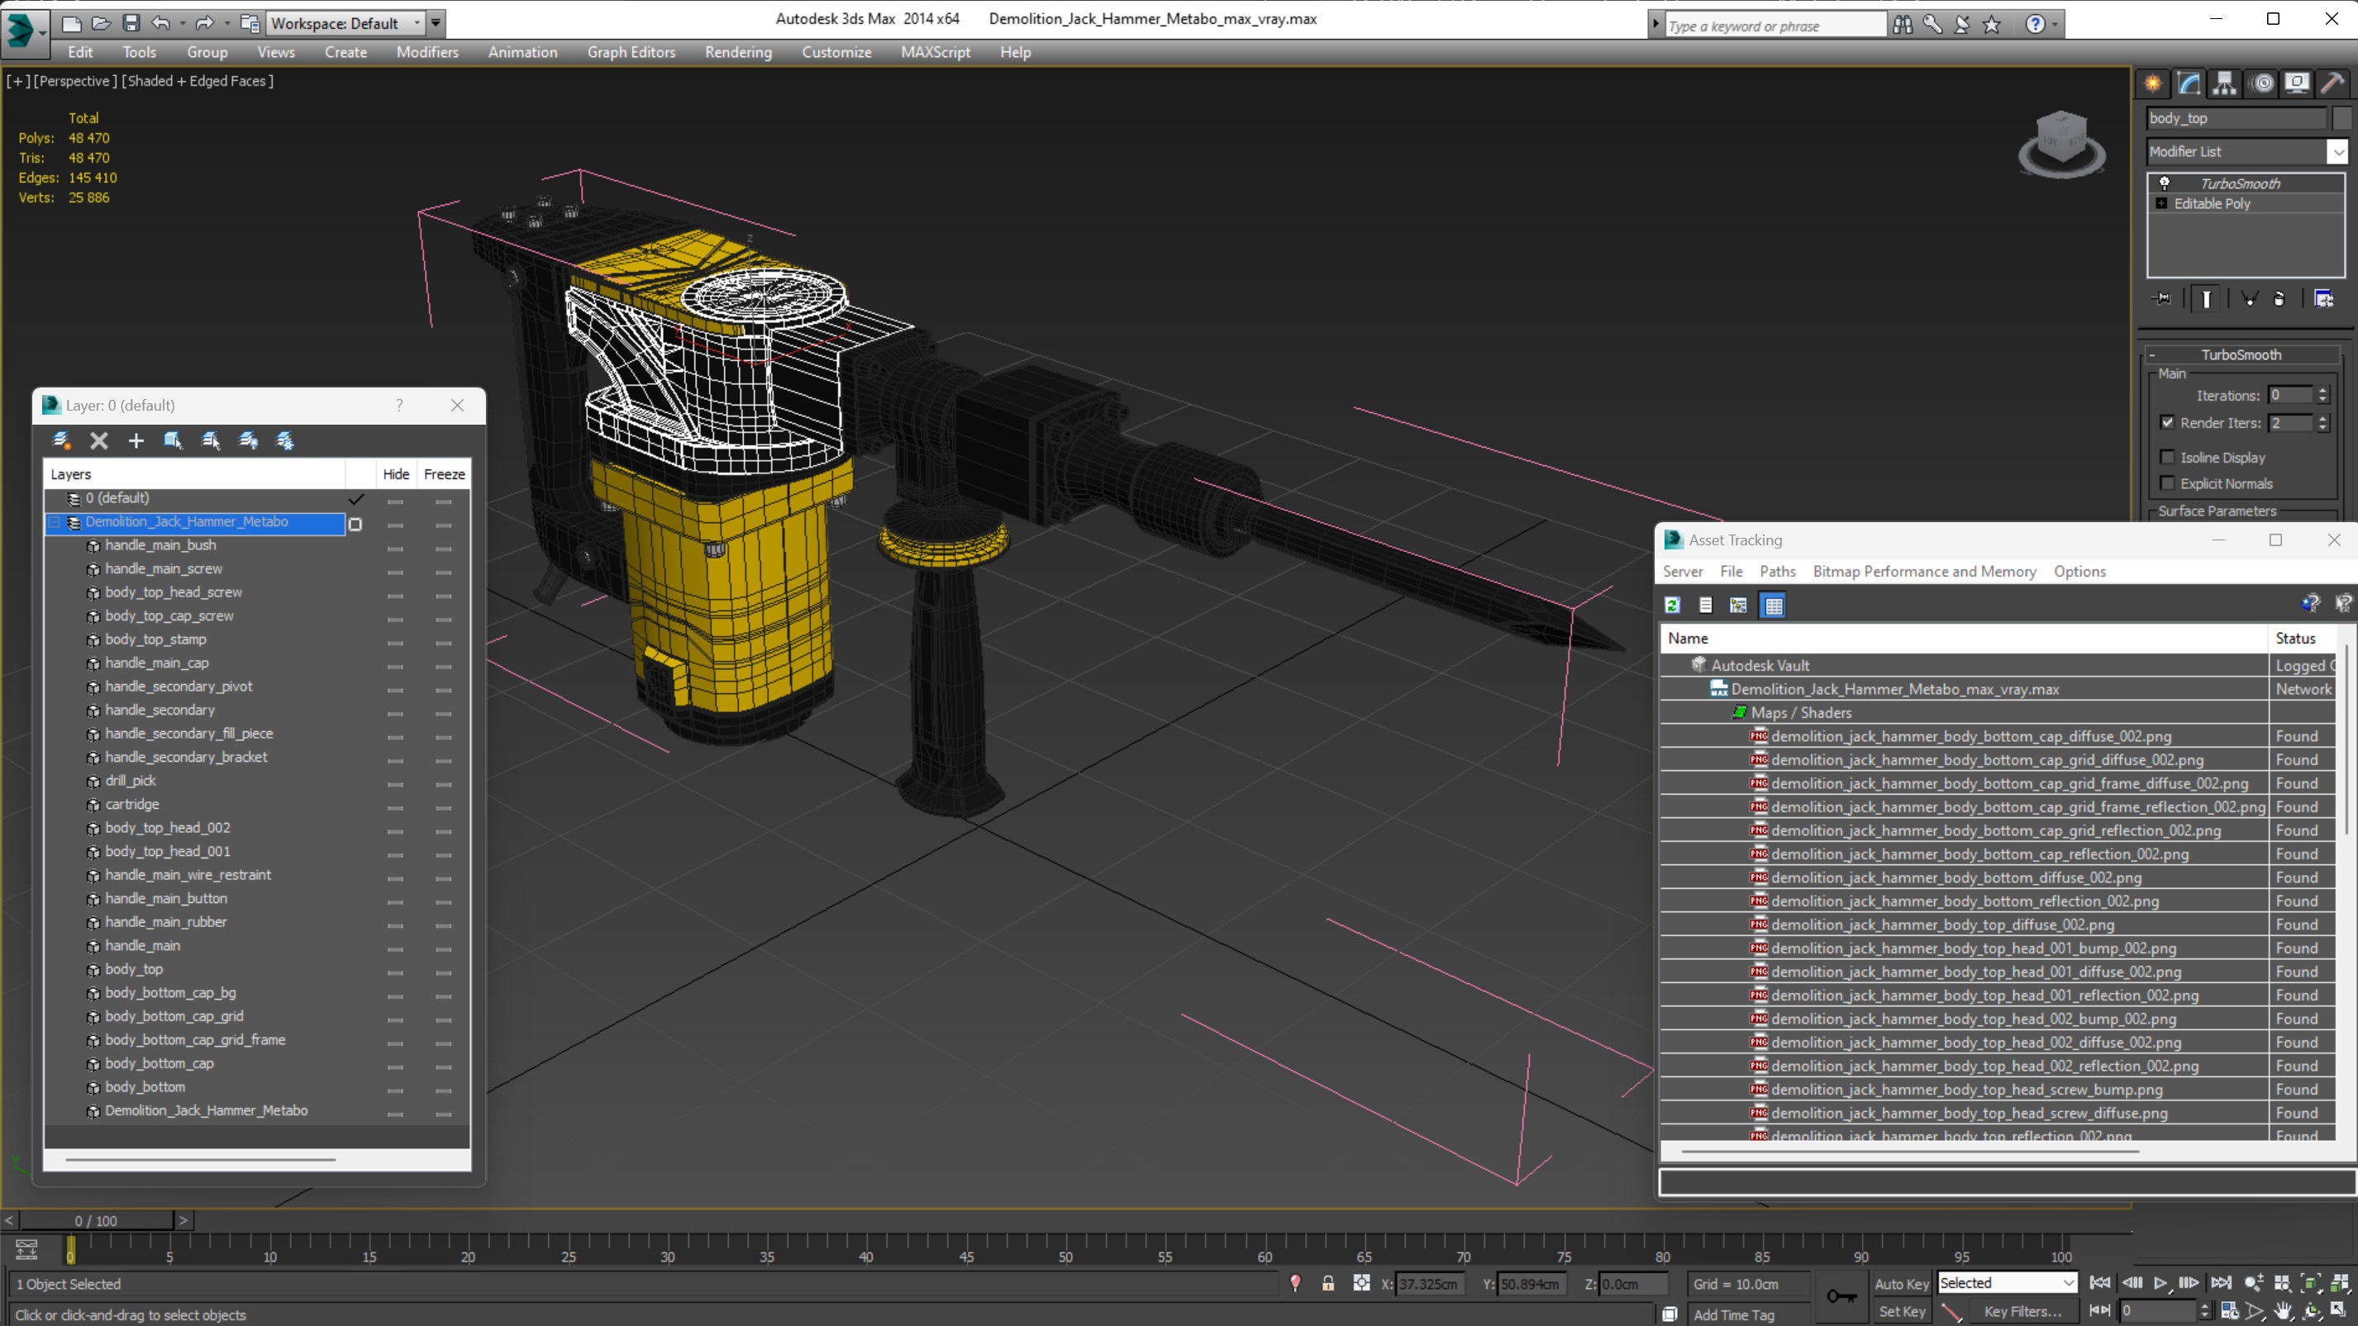
Task: Click the time slider at 0 / 100
Action: tap(96, 1220)
